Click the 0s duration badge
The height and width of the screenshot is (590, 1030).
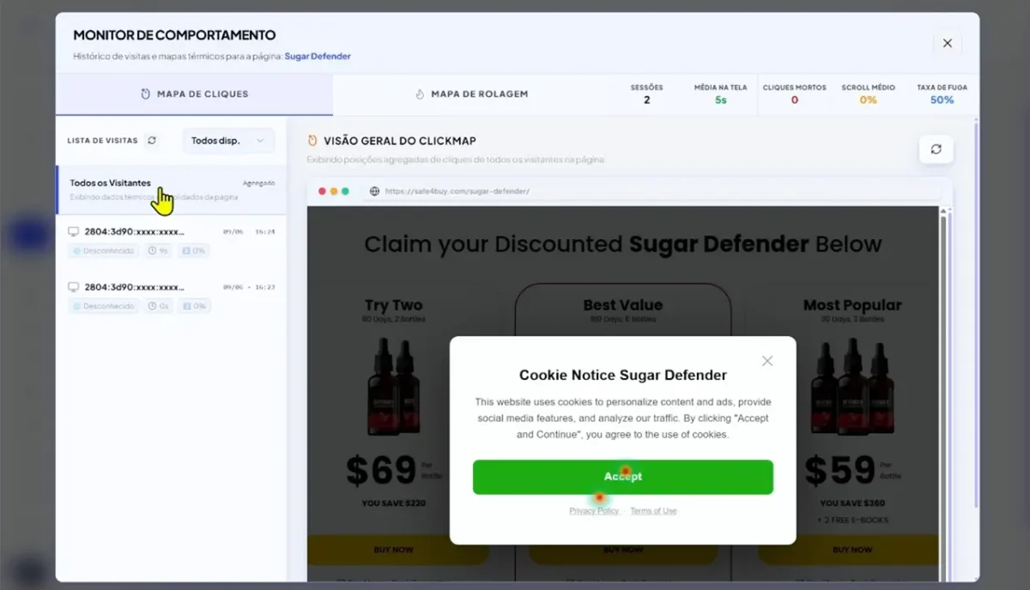157,306
